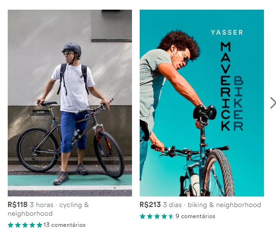This screenshot has height=237, width=276.
Task: Click the '3 dias · biking & neighborhood' title
Action: pyautogui.click(x=212, y=205)
